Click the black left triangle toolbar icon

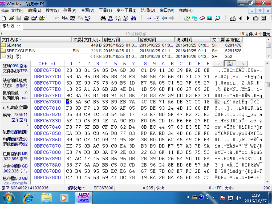tap(240, 18)
